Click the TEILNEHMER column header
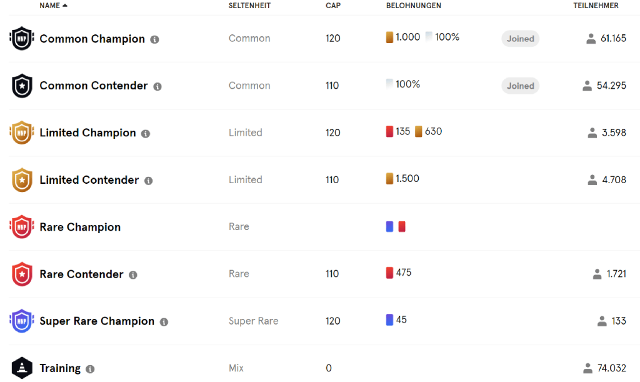This screenshot has height=382, width=640. 596,6
